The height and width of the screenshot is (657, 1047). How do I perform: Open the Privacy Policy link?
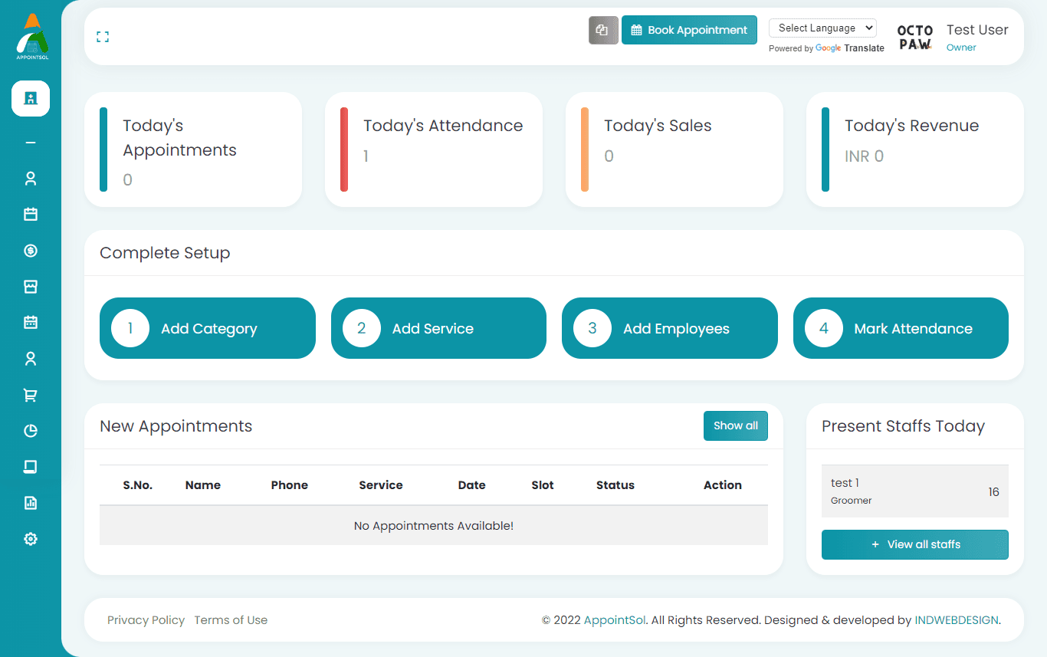click(146, 620)
